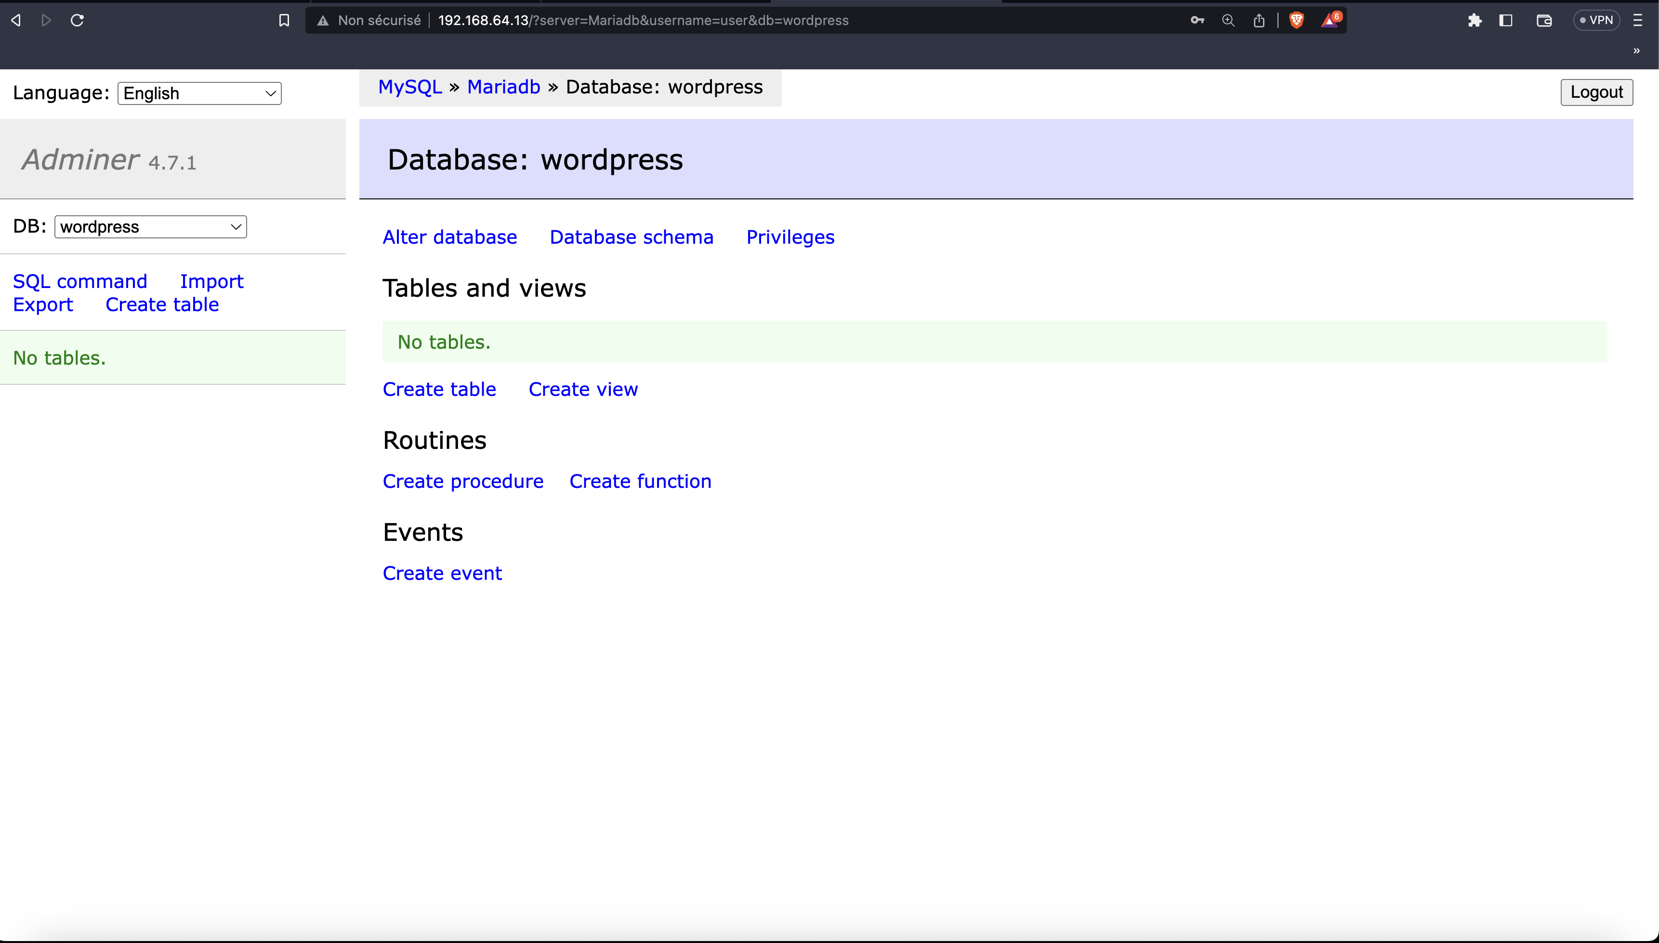The image size is (1659, 943).
Task: Toggle the sidebar panel icon
Action: 1506,20
